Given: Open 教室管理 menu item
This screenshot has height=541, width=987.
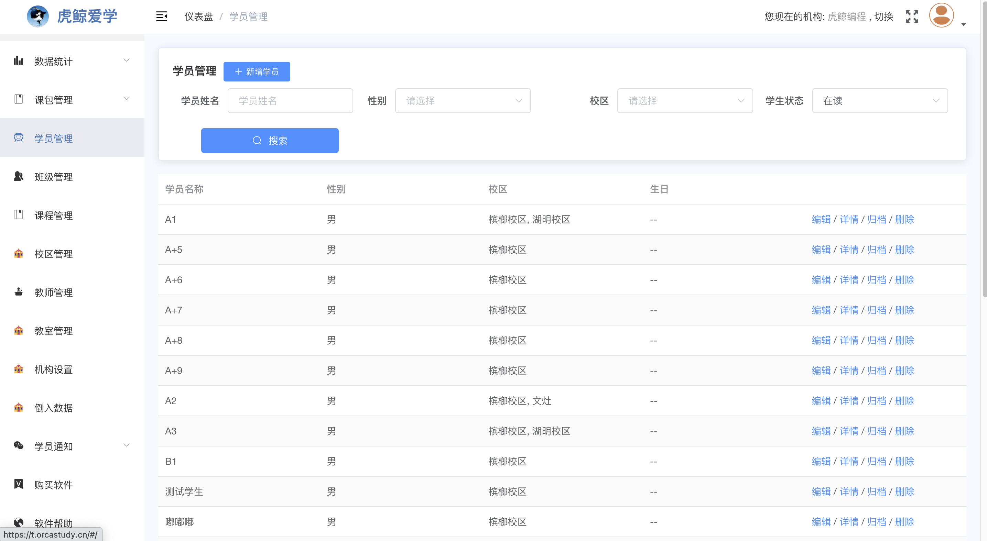Looking at the screenshot, I should coord(72,330).
